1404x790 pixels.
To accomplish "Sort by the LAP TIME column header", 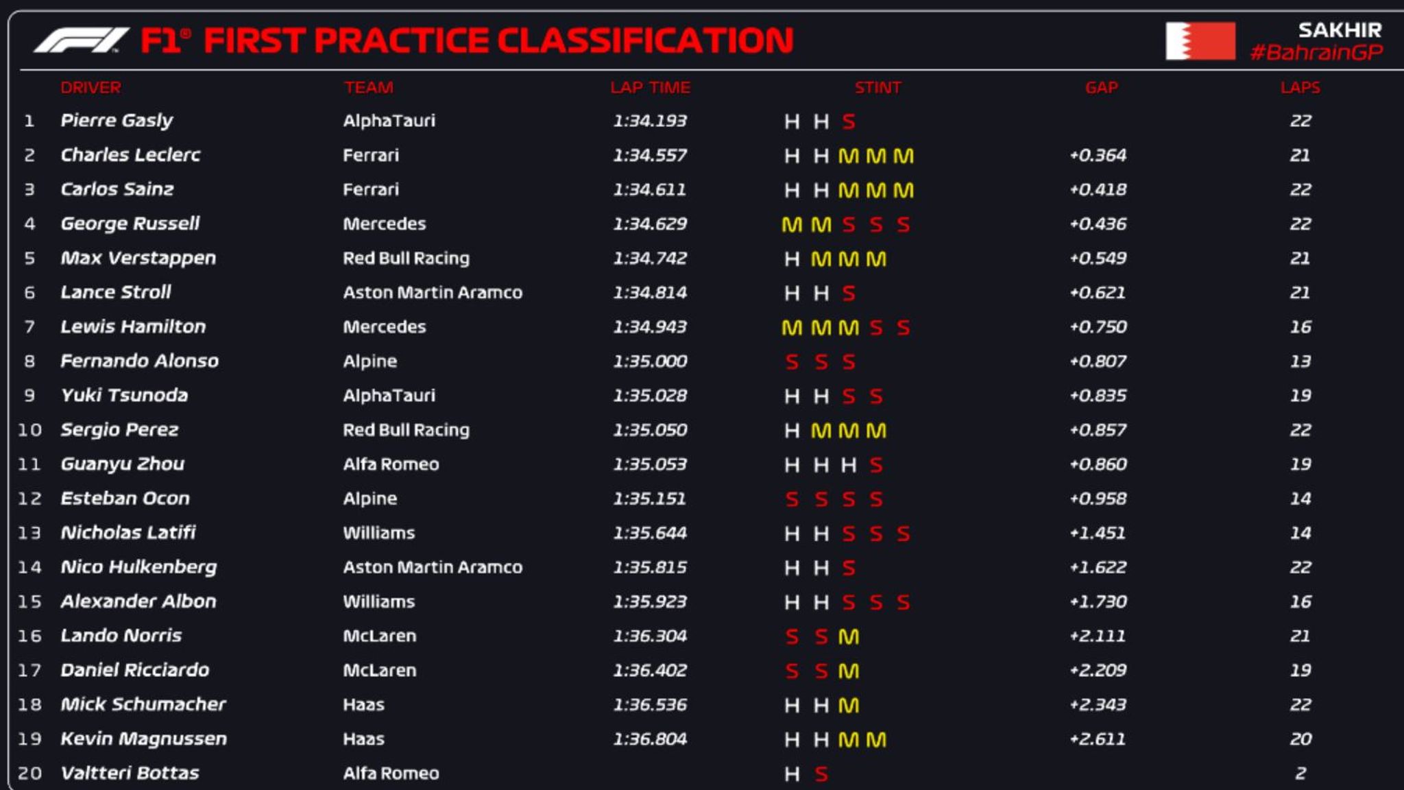I will coord(650,88).
